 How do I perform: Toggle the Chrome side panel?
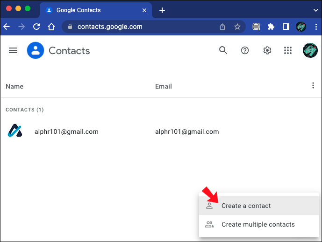(286, 27)
